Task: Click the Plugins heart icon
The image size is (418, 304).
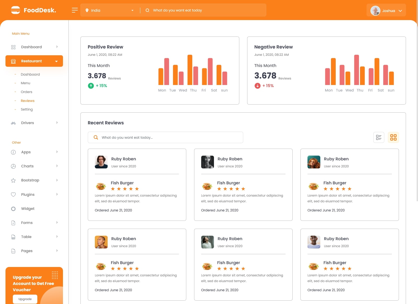Action: (13, 194)
